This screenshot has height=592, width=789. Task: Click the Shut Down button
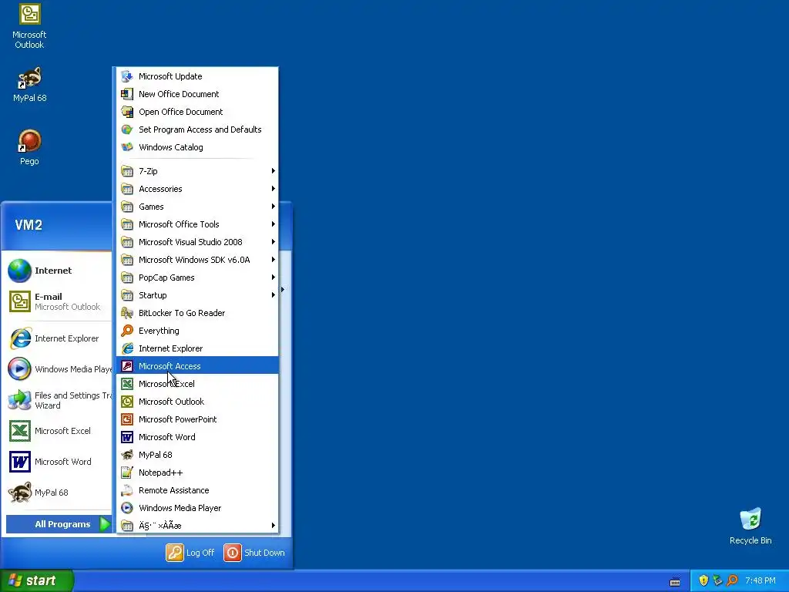coord(254,553)
